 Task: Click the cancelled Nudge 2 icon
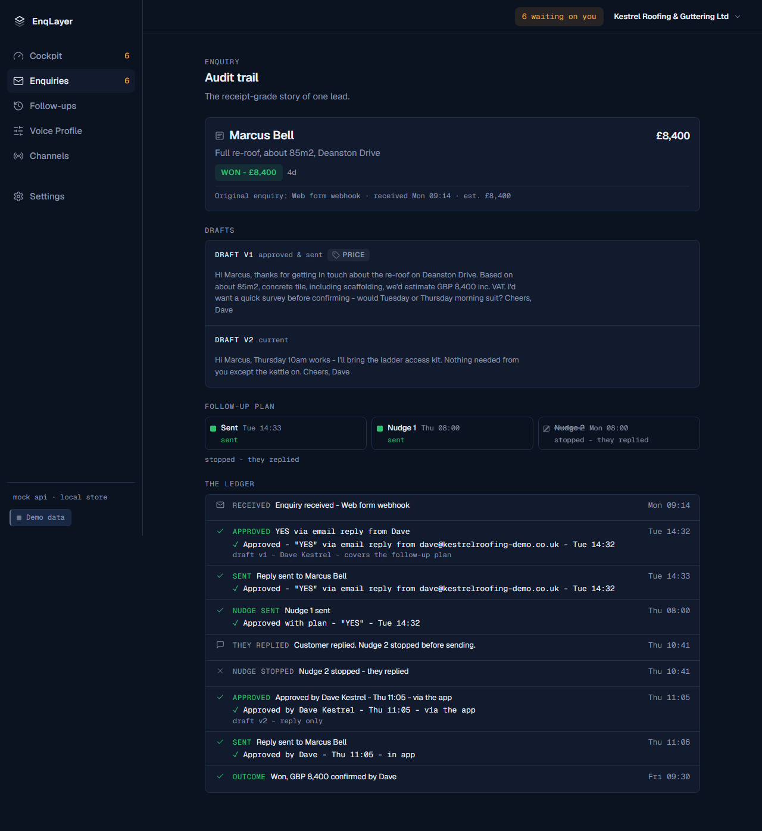pyautogui.click(x=546, y=429)
